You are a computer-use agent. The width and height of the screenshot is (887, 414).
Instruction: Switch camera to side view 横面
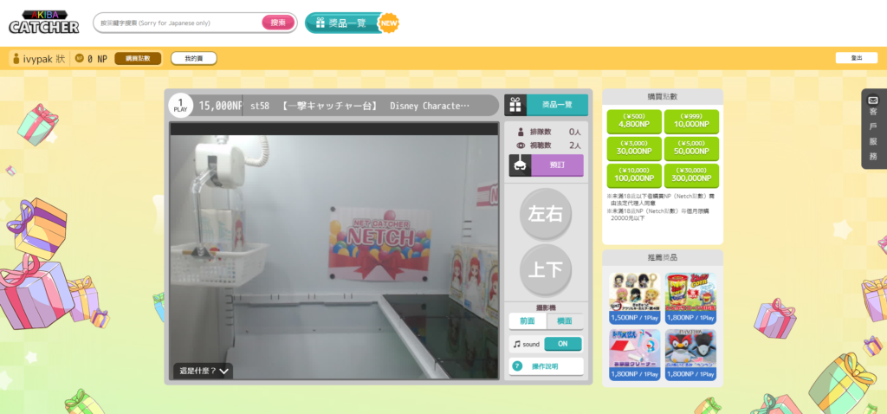(565, 320)
